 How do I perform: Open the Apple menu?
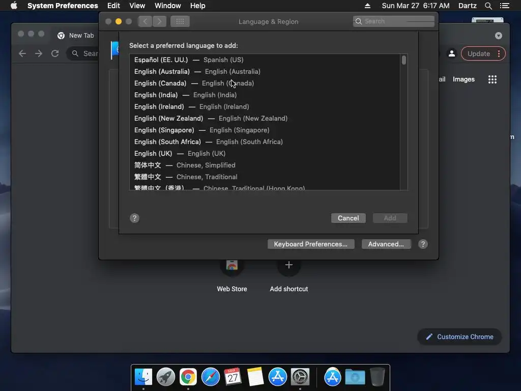coord(14,6)
